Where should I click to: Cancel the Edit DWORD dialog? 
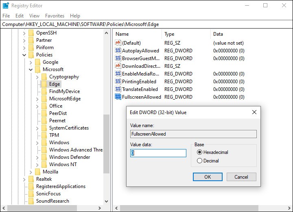click(241, 177)
